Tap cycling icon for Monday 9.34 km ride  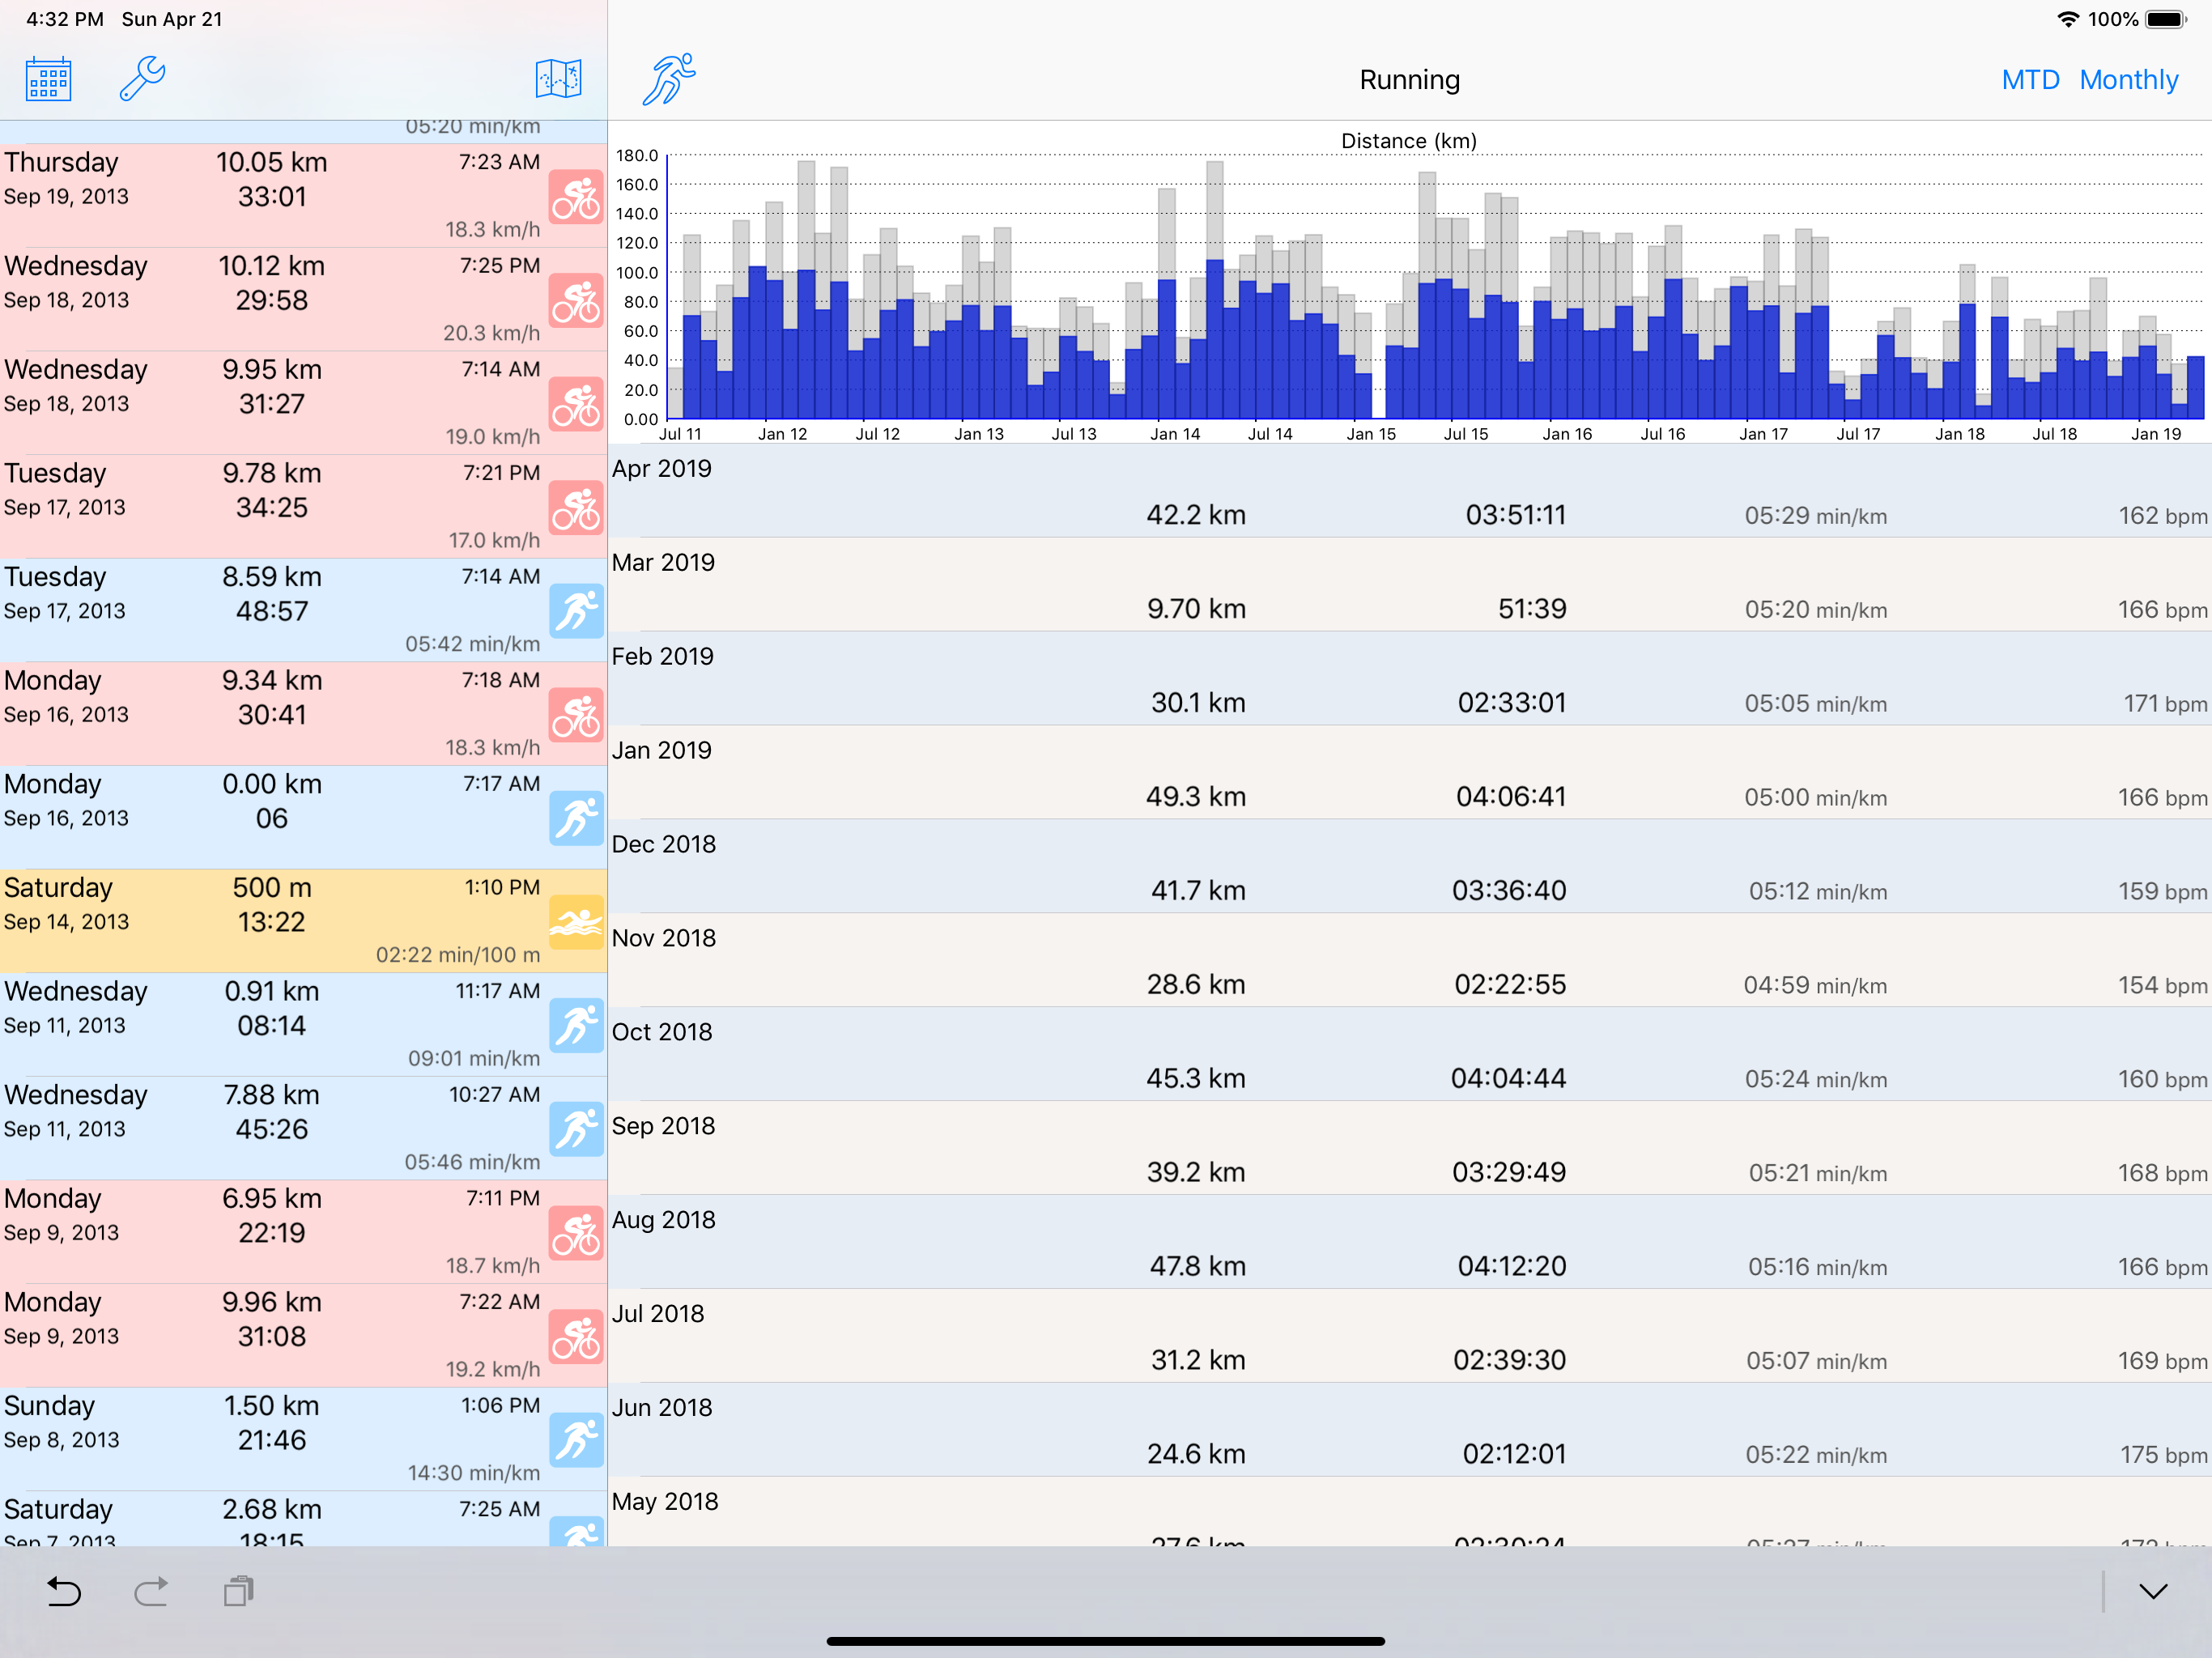pyautogui.click(x=576, y=715)
